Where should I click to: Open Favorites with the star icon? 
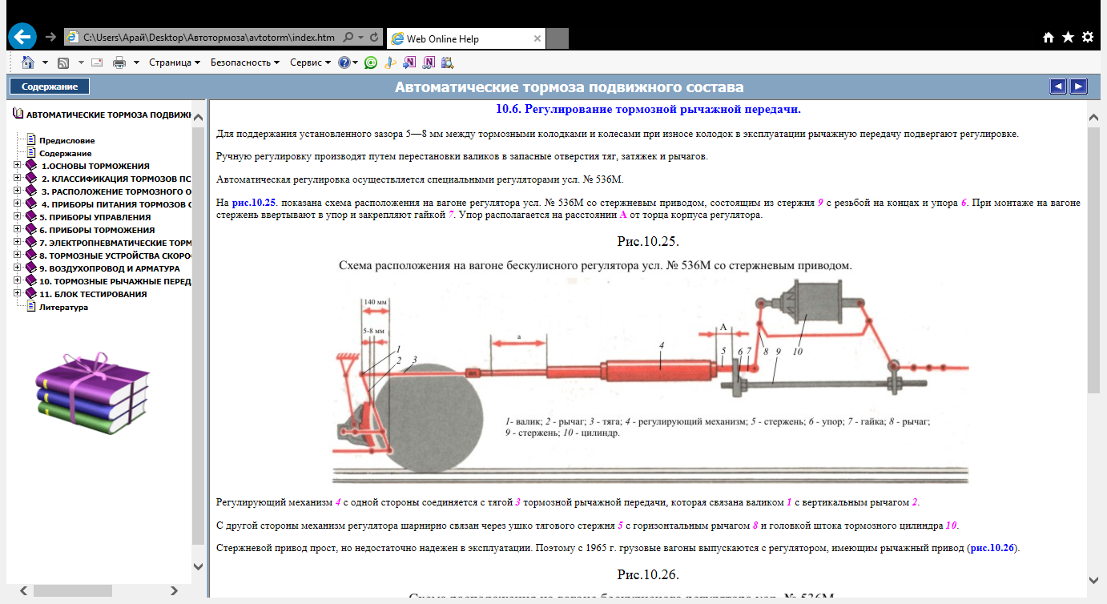click(1068, 37)
